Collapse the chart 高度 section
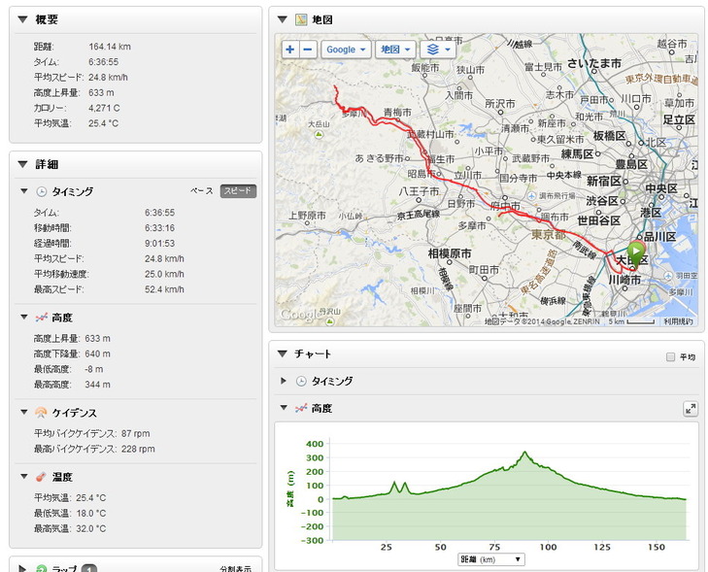This screenshot has width=708, height=572. [x=284, y=408]
